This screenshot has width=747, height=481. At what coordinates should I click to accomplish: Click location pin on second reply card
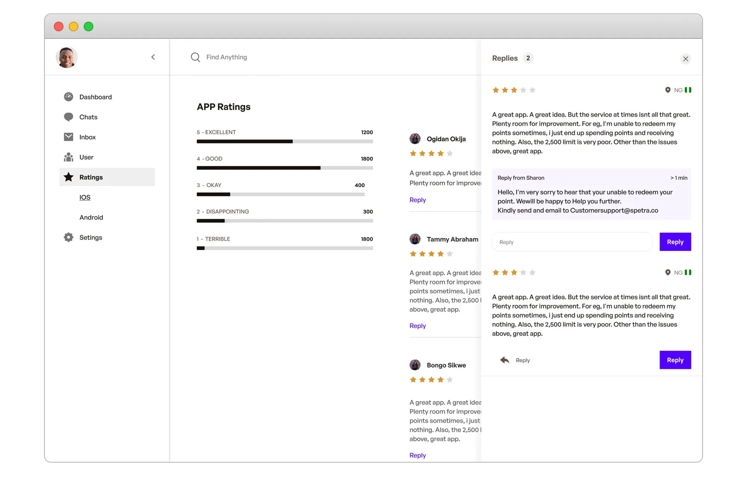(668, 272)
